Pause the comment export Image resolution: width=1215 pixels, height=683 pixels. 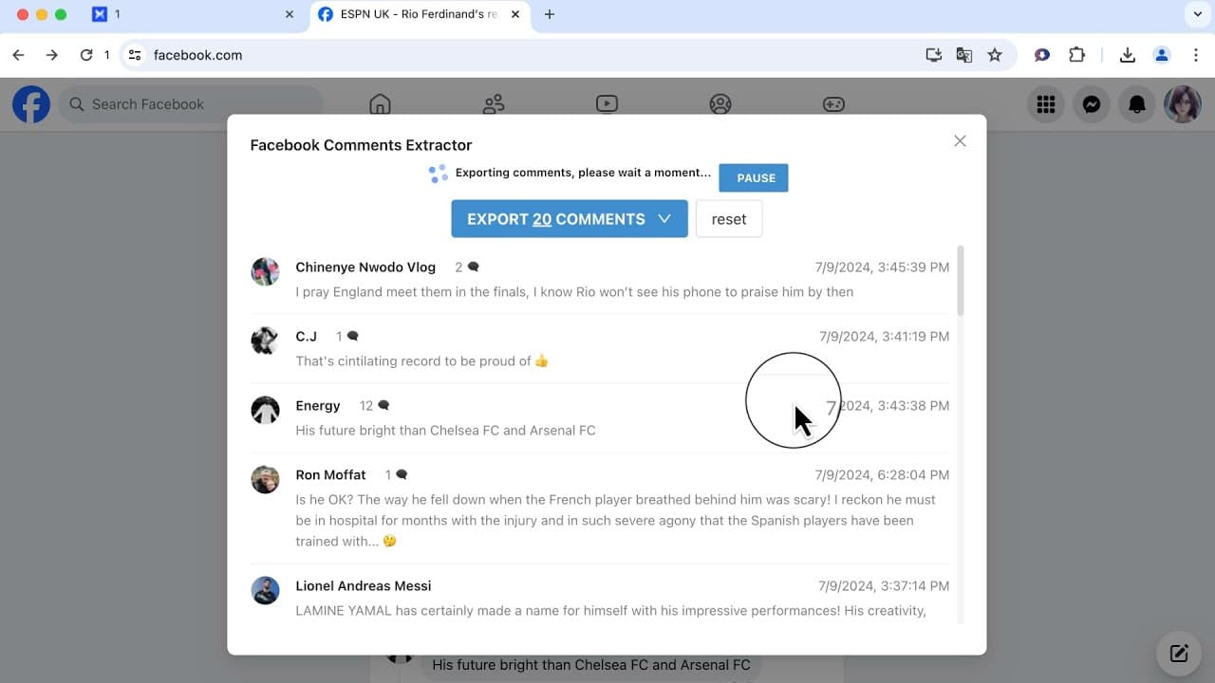pos(754,177)
